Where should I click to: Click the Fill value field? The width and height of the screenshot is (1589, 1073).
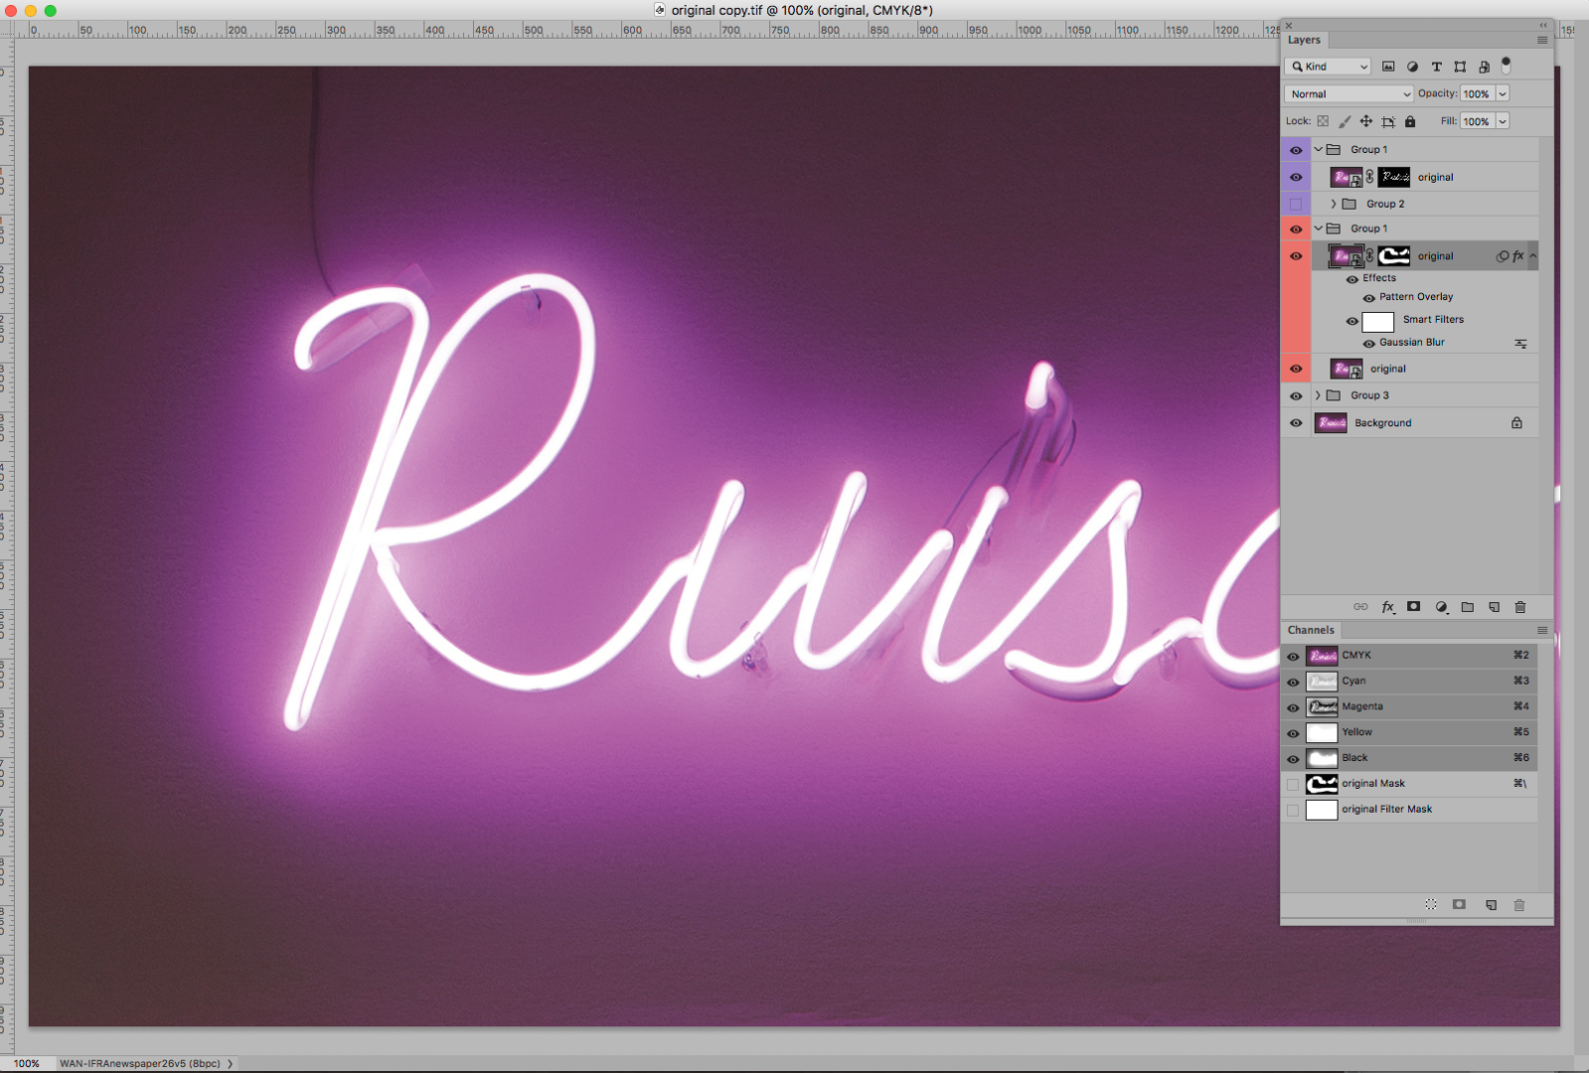(1477, 121)
